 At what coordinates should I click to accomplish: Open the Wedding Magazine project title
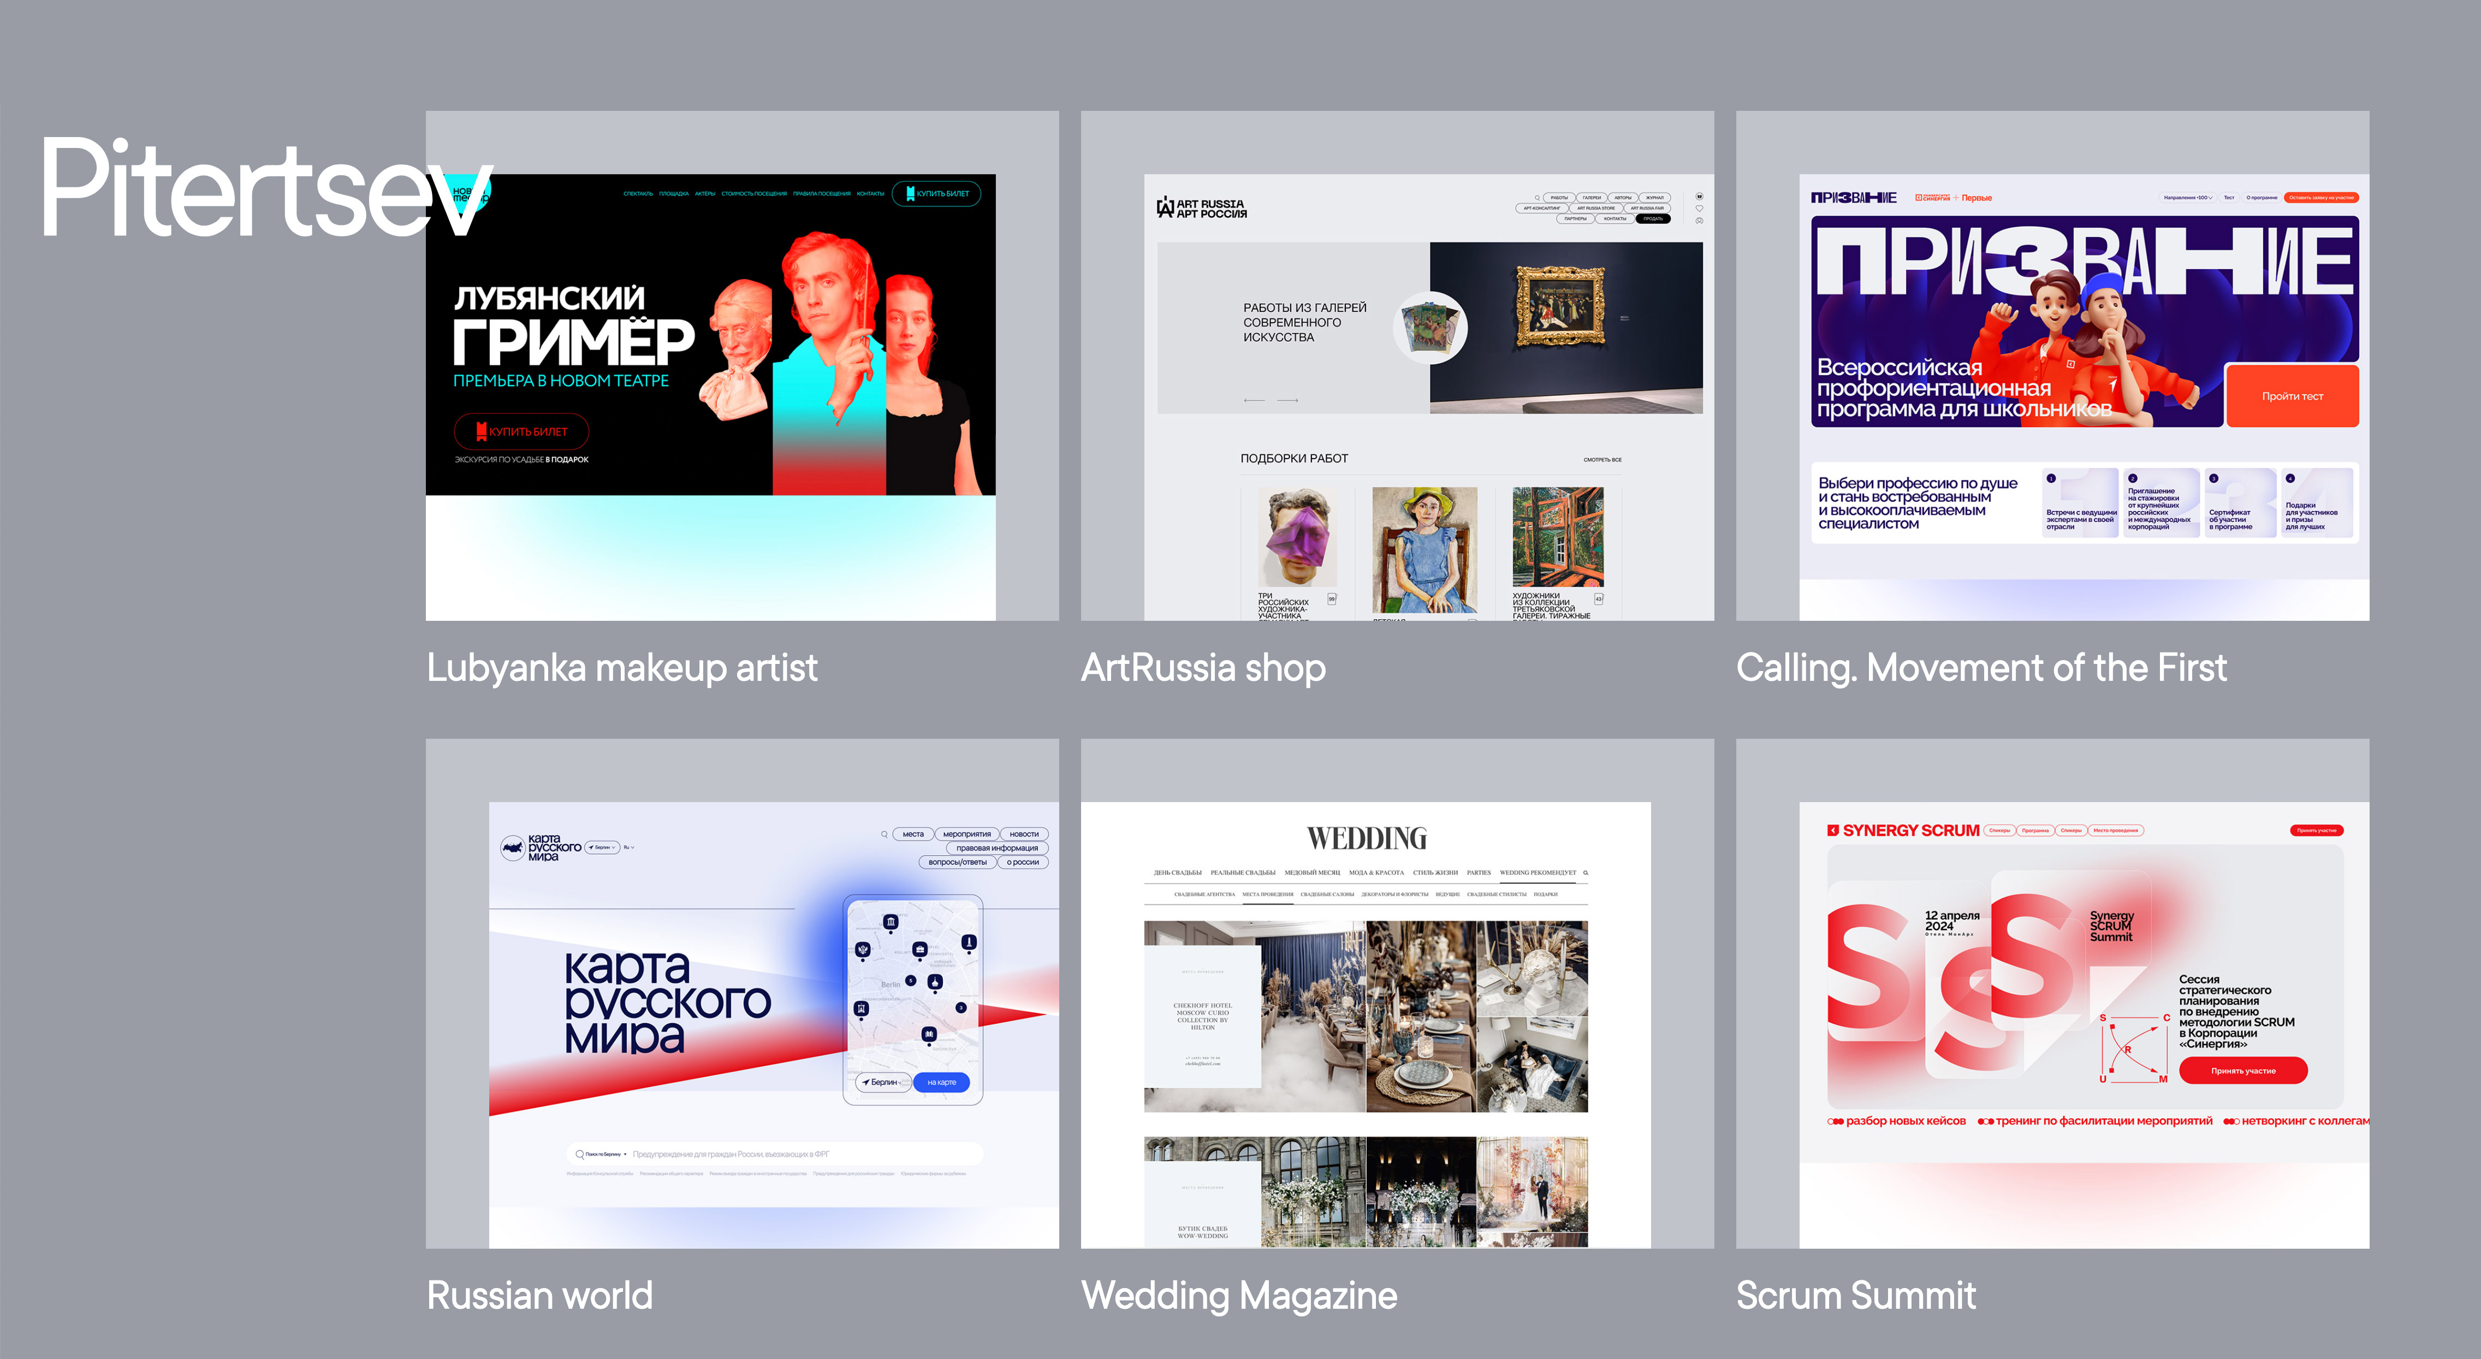click(1238, 1296)
